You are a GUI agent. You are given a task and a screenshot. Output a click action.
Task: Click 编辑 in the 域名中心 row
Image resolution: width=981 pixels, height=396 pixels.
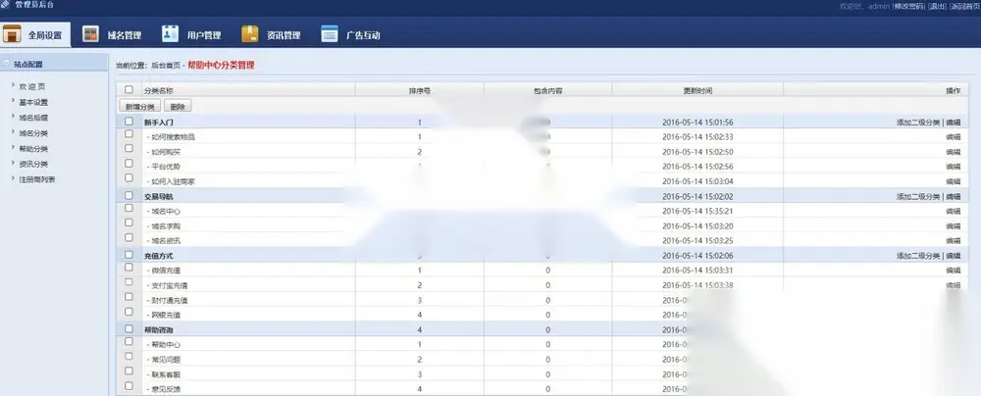(953, 212)
